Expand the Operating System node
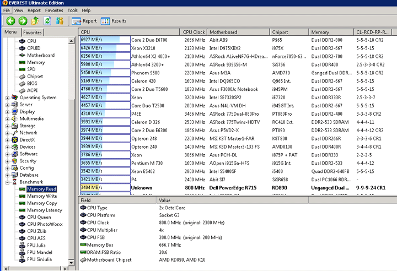Screen dimensions: 397x271 click(x=7, y=97)
